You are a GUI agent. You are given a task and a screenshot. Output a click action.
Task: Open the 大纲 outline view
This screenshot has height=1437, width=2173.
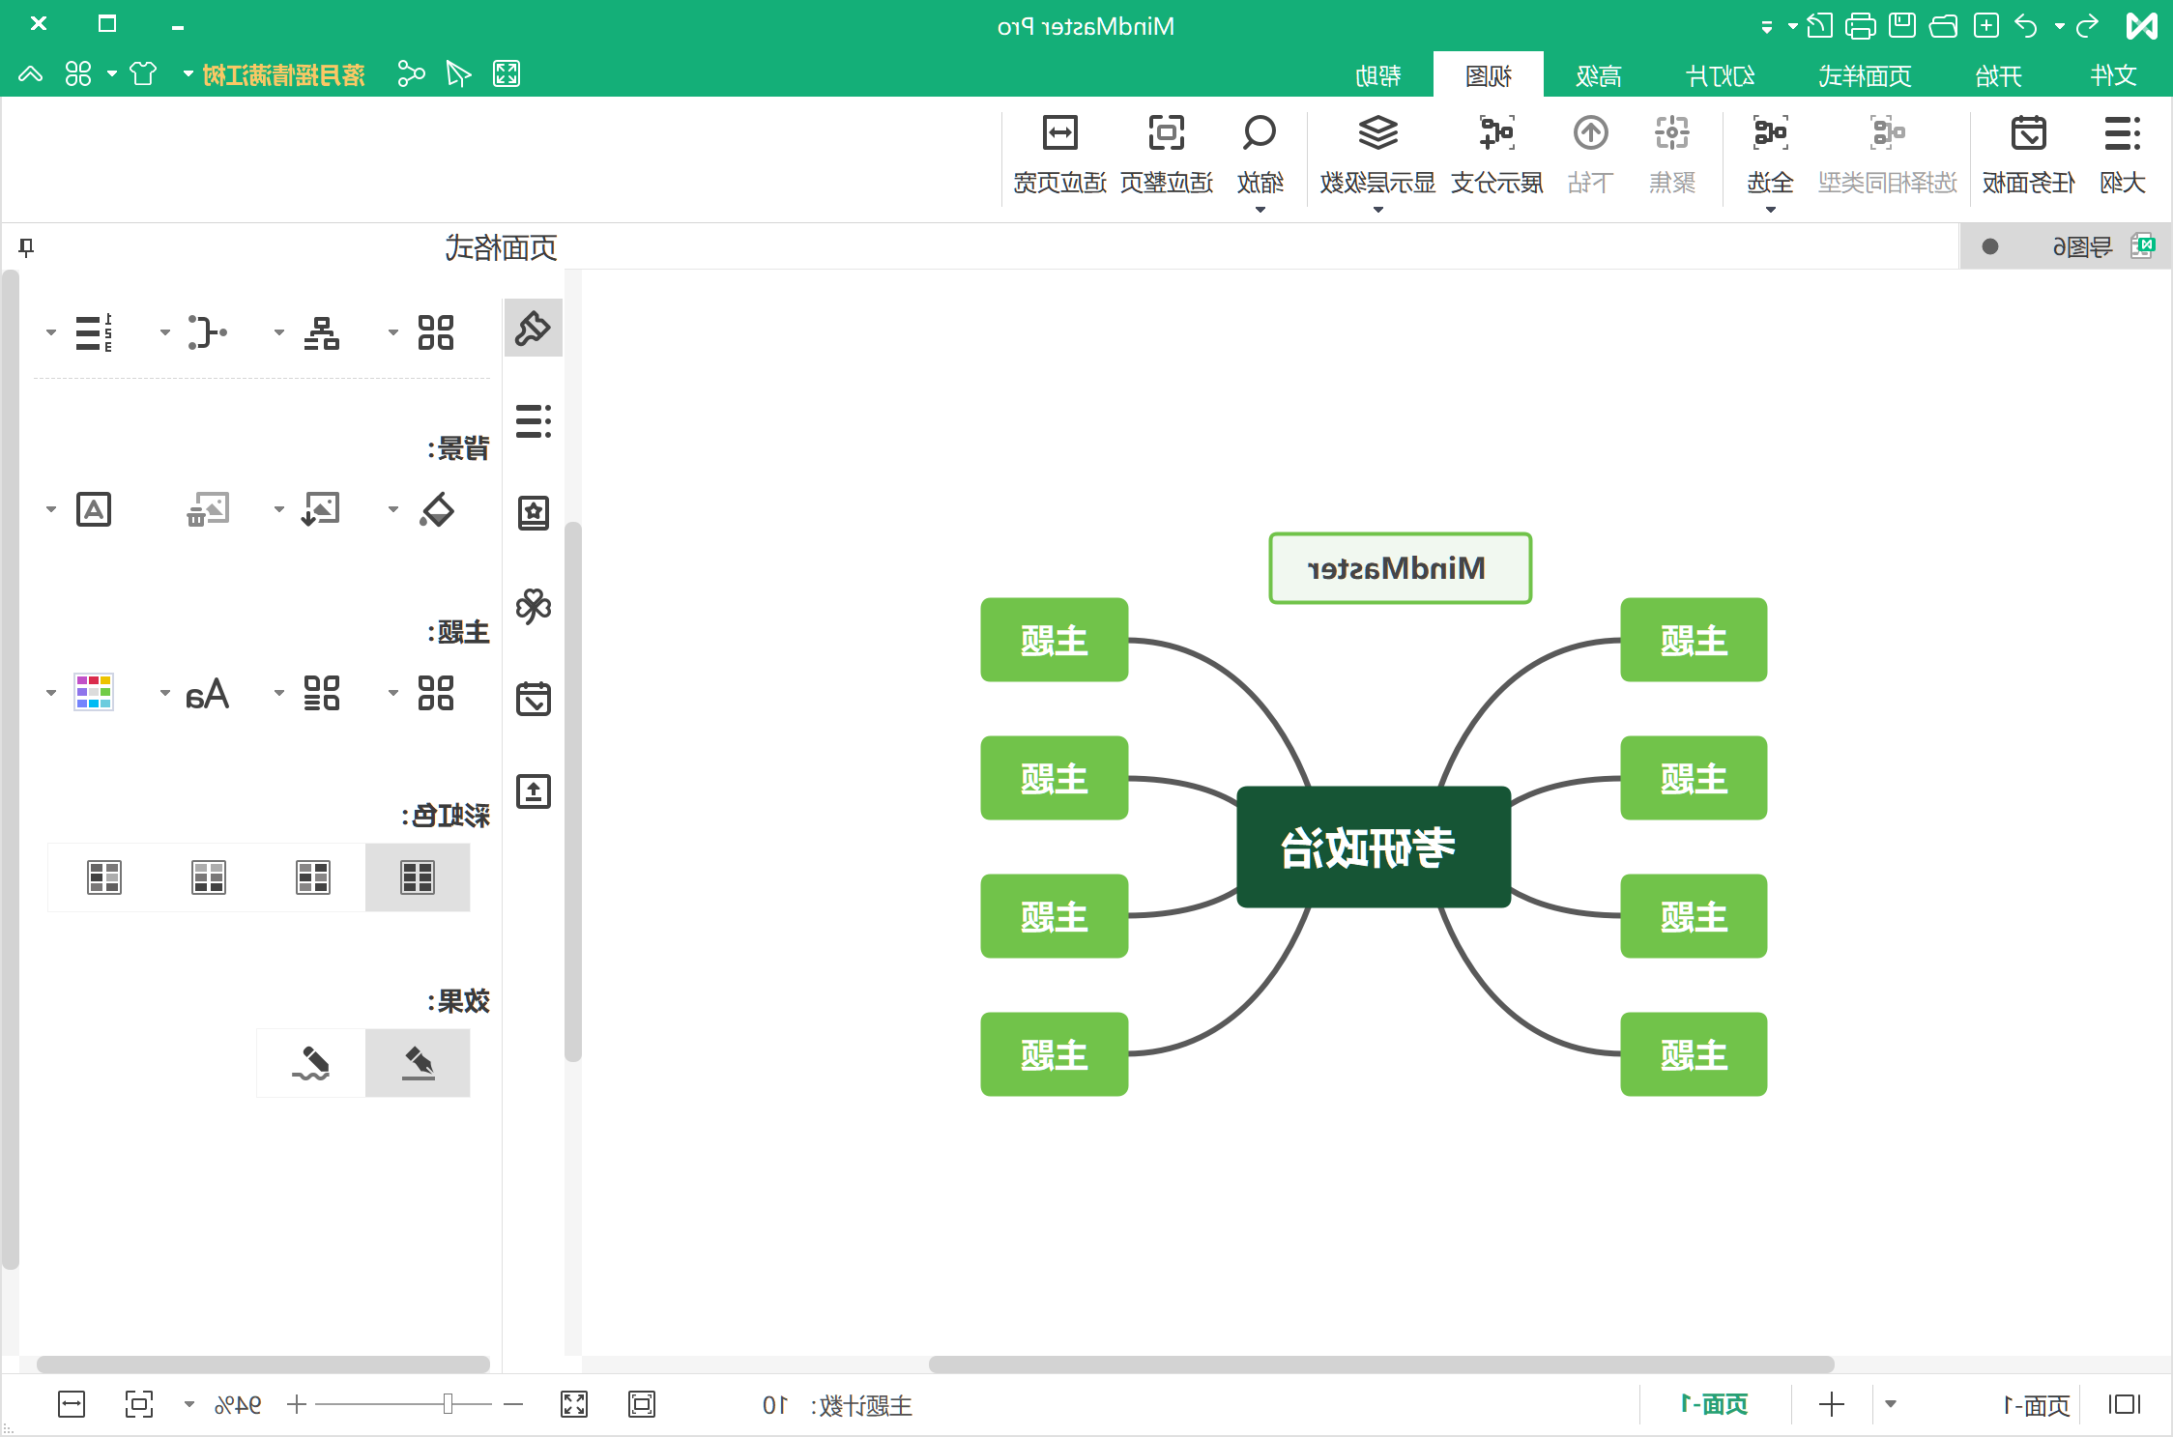[2122, 155]
